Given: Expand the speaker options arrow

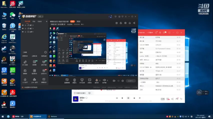Looking at the screenshot, I should [x=108, y=80].
